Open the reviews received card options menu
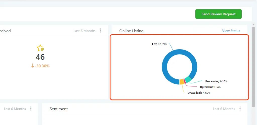This screenshot has height=125, width=257. click(x=101, y=31)
